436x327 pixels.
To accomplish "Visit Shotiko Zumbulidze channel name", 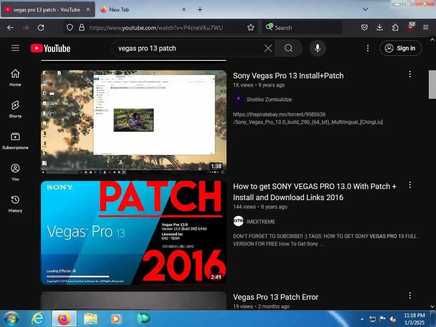I will [269, 100].
